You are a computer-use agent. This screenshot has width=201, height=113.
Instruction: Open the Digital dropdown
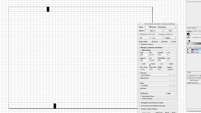point(170,38)
